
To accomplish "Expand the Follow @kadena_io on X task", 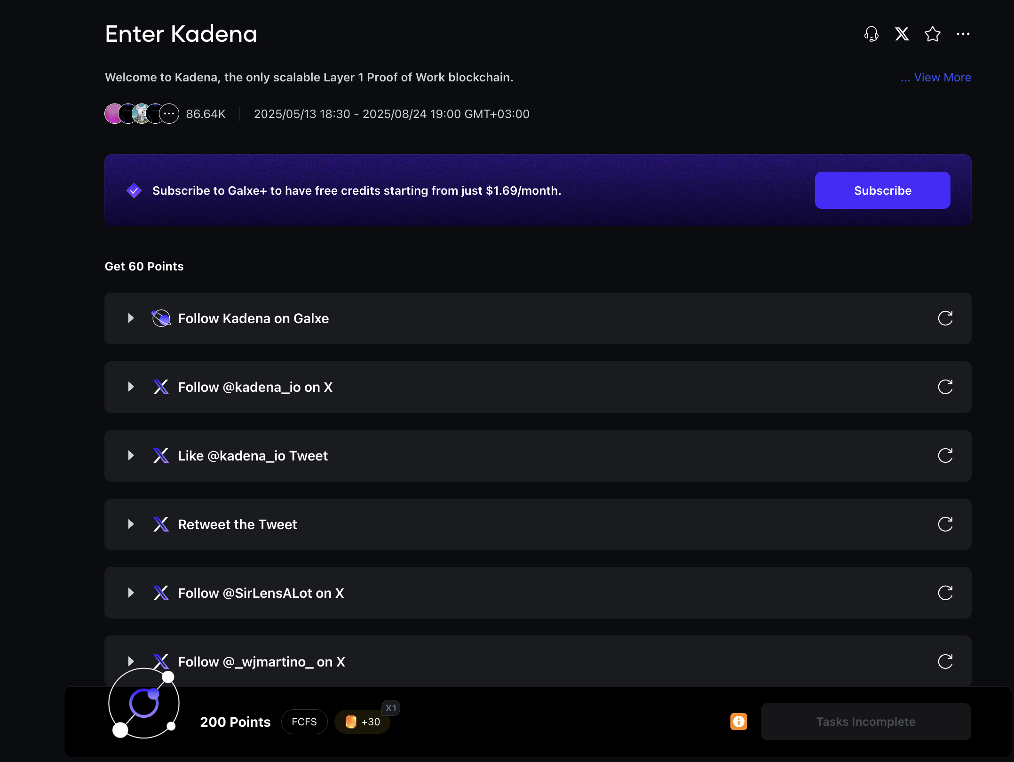I will pos(131,387).
